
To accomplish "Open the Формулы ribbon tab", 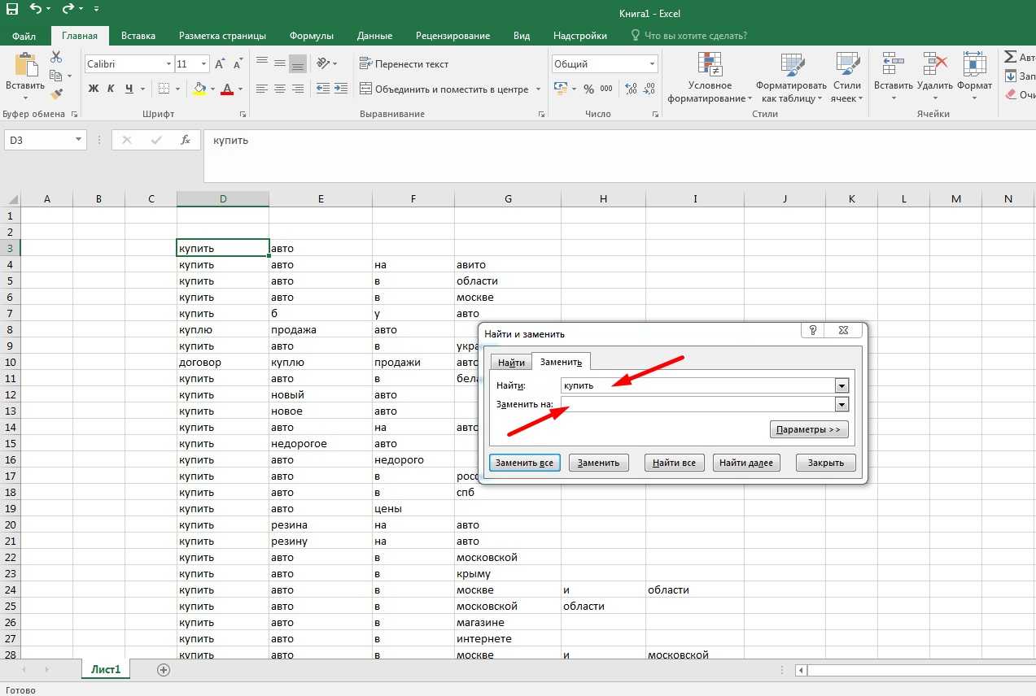I will pos(311,36).
